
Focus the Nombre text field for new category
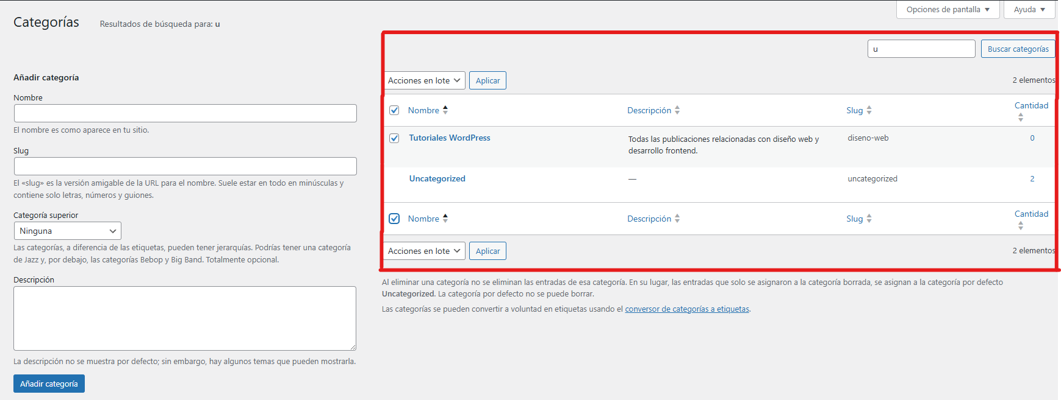pyautogui.click(x=185, y=113)
